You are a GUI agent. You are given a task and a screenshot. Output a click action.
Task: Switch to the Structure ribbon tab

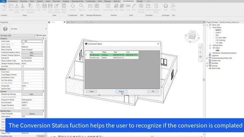coord(24,1)
